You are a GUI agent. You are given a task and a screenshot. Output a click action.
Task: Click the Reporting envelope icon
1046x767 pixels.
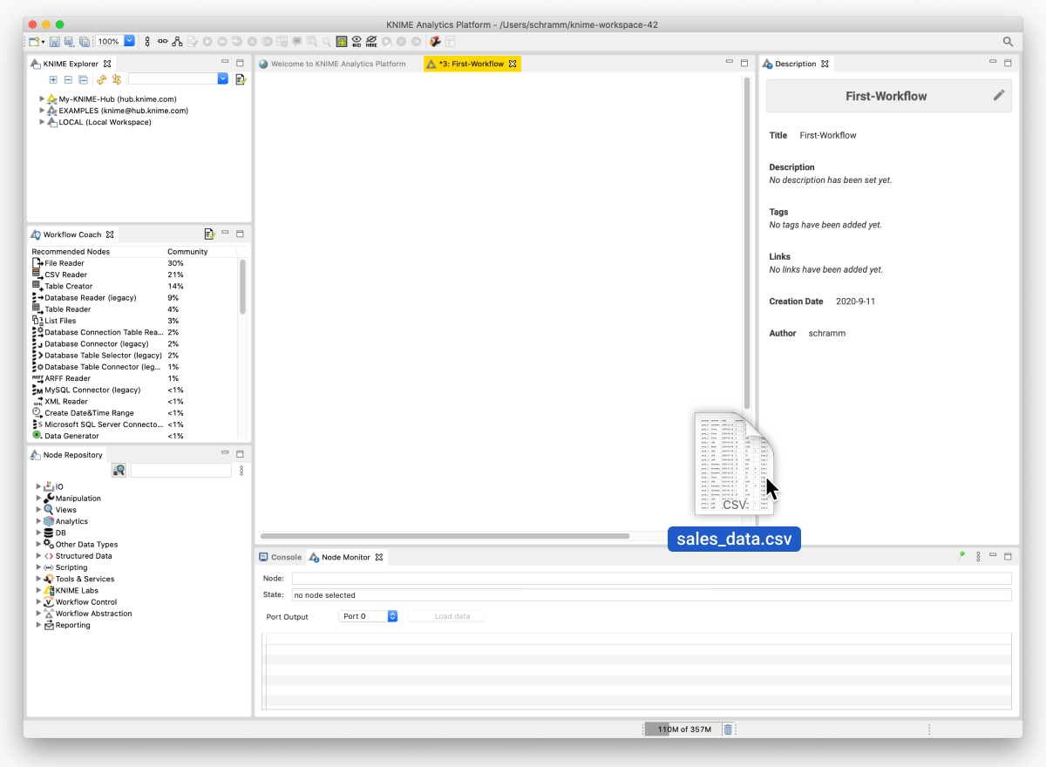click(x=49, y=625)
